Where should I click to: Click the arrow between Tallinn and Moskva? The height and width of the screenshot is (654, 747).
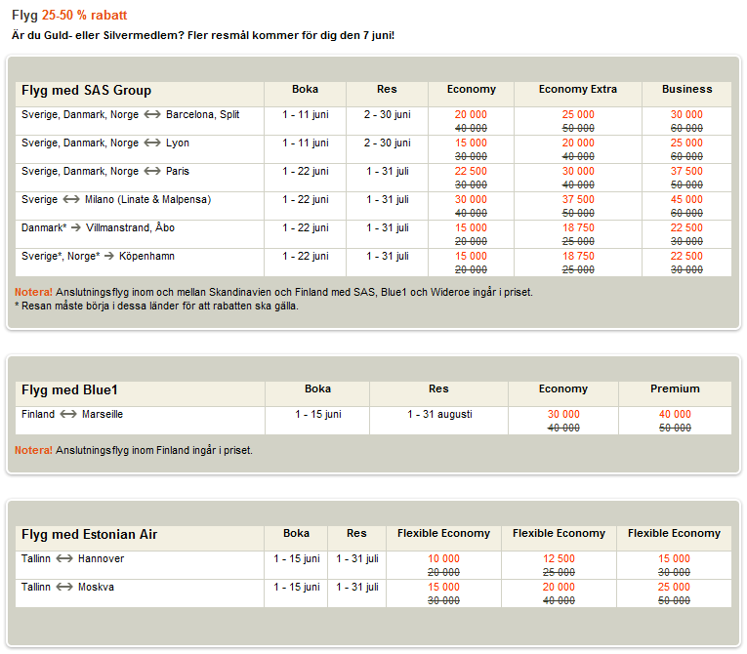[64, 588]
